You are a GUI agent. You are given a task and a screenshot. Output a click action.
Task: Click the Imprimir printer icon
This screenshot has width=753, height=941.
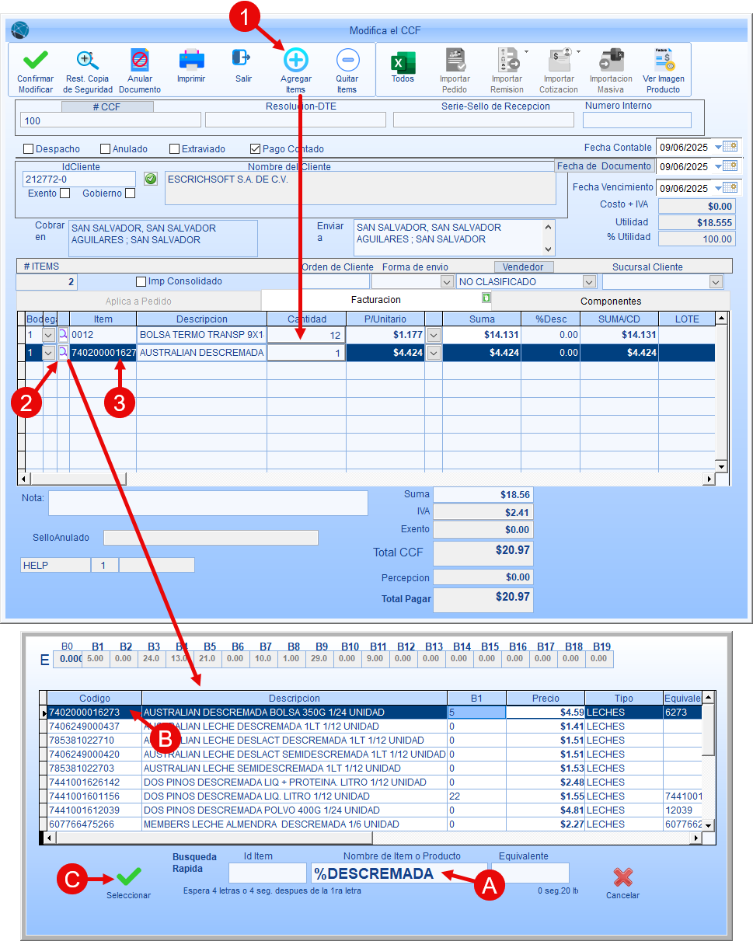[x=191, y=60]
